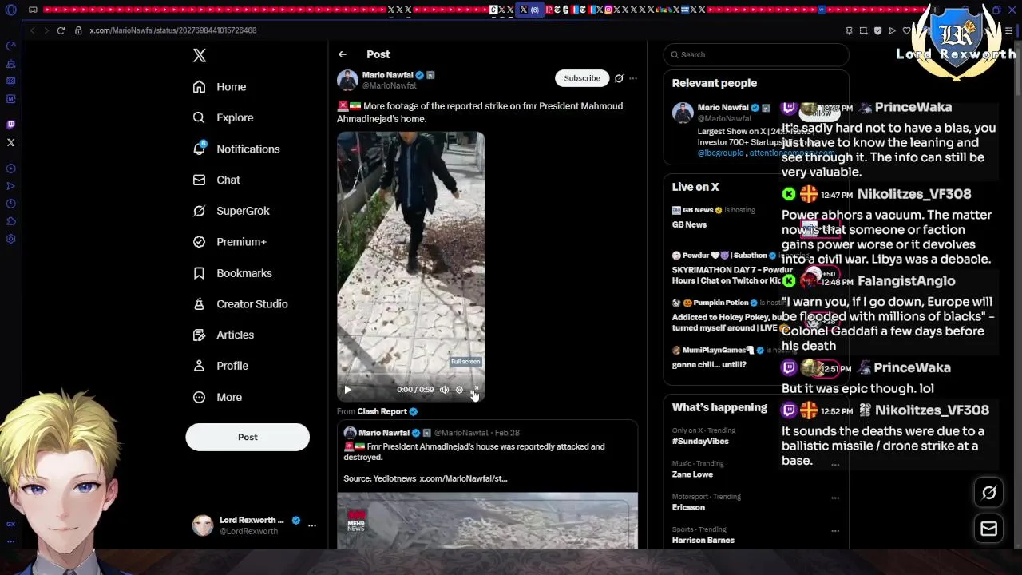Open the Zane Lowe trend
The height and width of the screenshot is (575, 1022).
[692, 474]
